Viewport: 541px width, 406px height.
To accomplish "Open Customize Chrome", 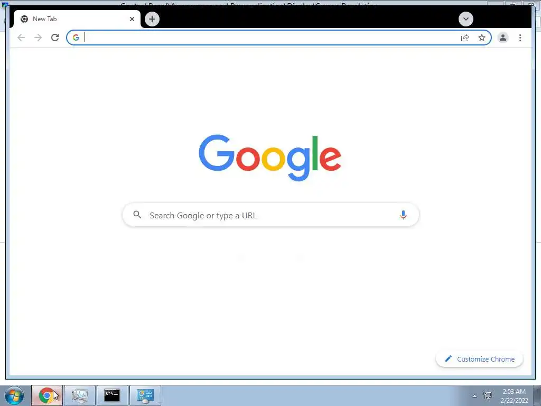I will [x=480, y=359].
